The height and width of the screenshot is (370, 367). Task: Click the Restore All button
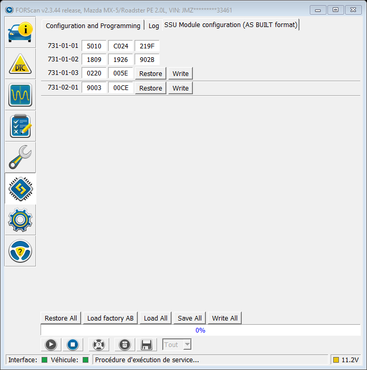pyautogui.click(x=61, y=318)
